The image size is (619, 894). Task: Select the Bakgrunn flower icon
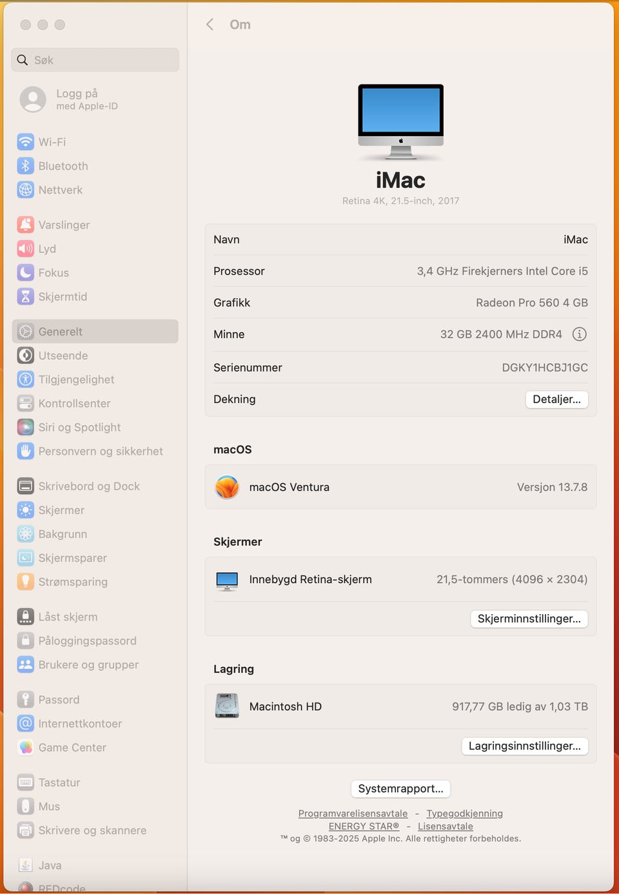click(25, 533)
